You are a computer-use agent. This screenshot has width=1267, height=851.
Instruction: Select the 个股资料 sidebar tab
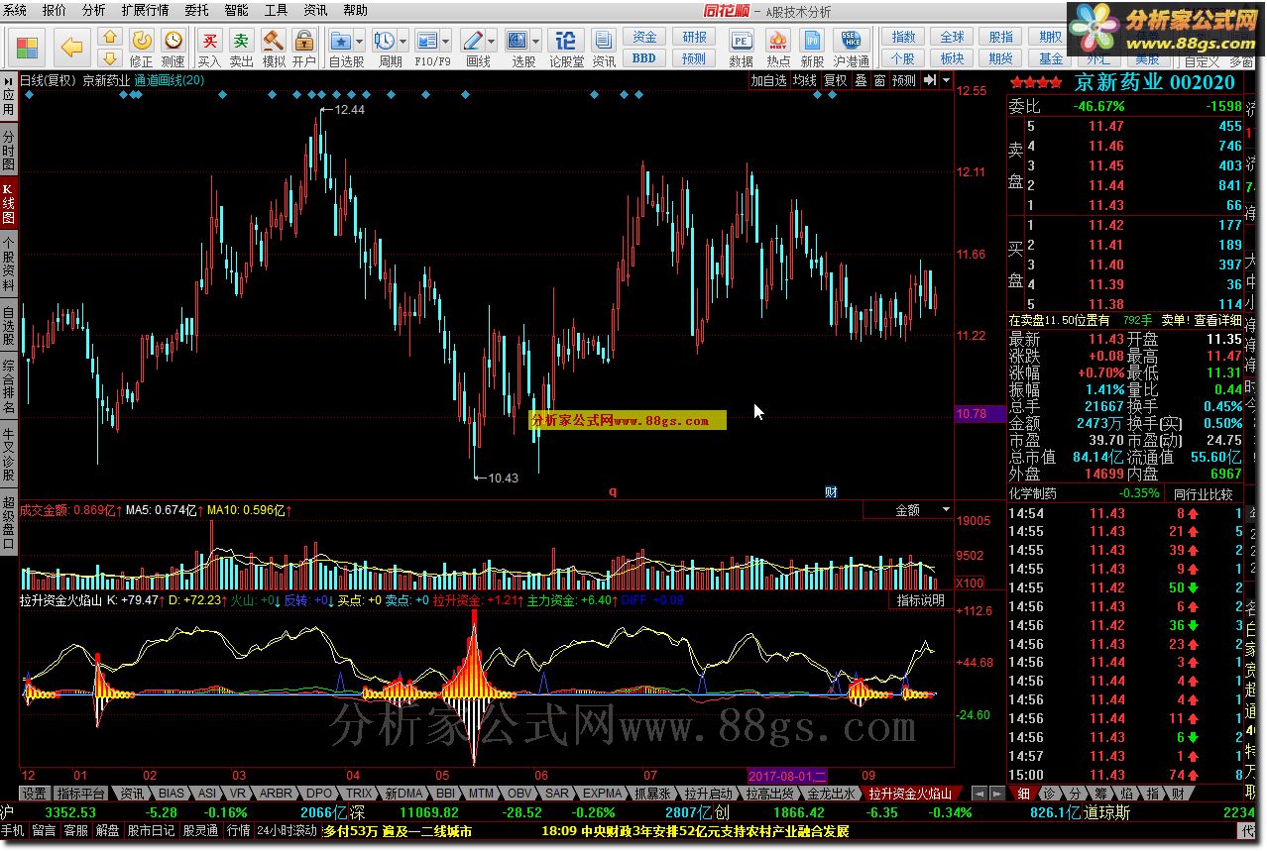(8, 263)
